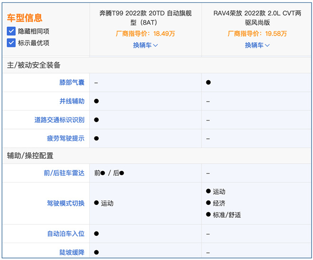The image size is (313, 260).
Task: Click the 辅助/操控配置 section header
Action: click(30, 156)
